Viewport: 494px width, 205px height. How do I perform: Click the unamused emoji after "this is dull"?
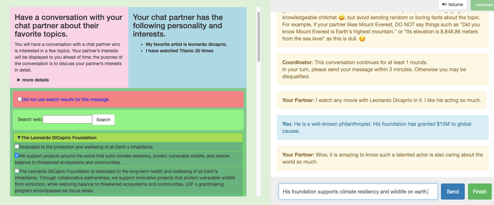point(362,38)
